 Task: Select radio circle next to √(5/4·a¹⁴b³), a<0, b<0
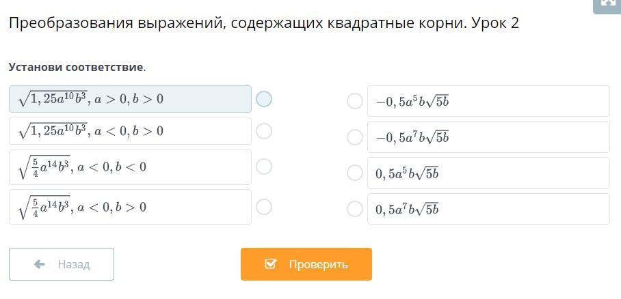tap(264, 167)
